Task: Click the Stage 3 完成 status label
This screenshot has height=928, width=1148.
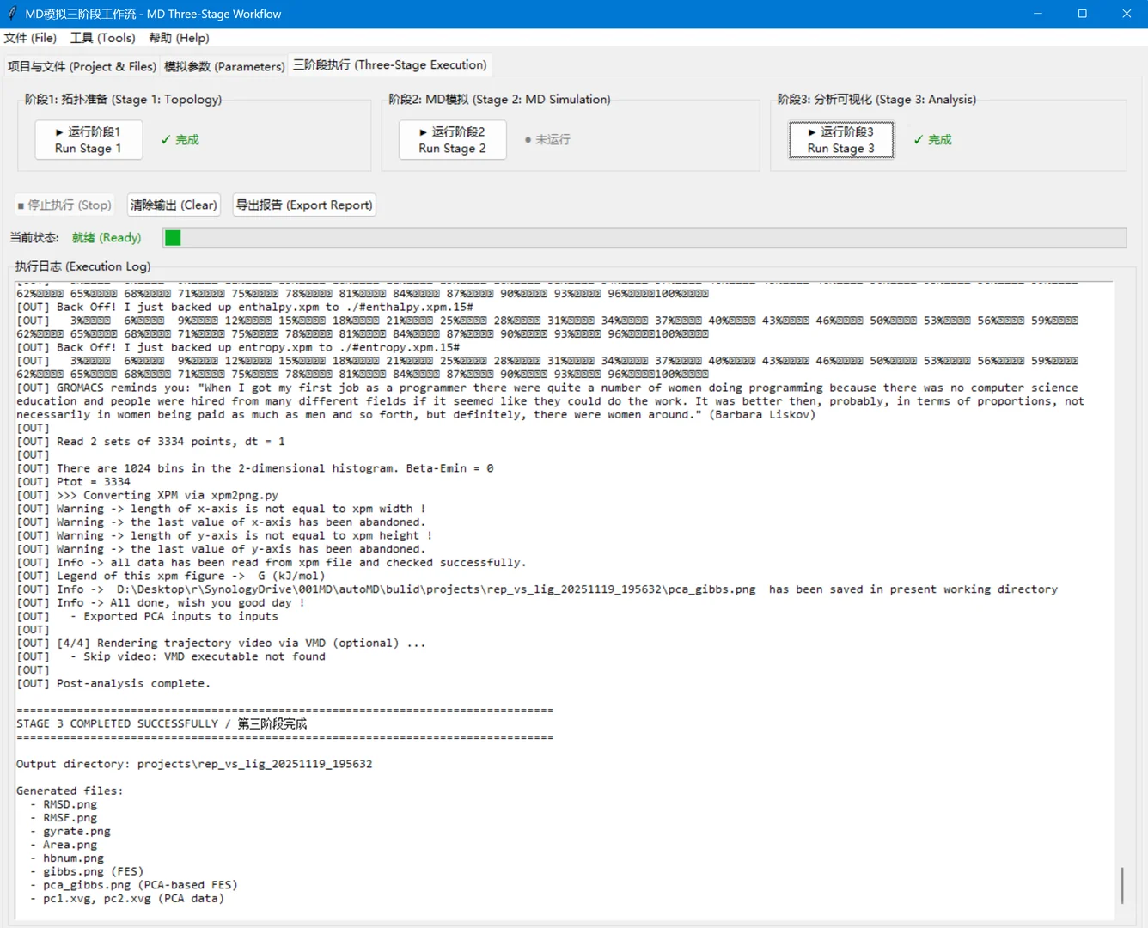Action: point(932,139)
